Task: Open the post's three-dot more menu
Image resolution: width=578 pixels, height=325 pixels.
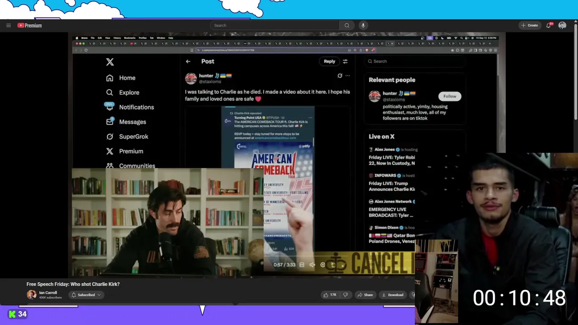Action: [x=348, y=76]
